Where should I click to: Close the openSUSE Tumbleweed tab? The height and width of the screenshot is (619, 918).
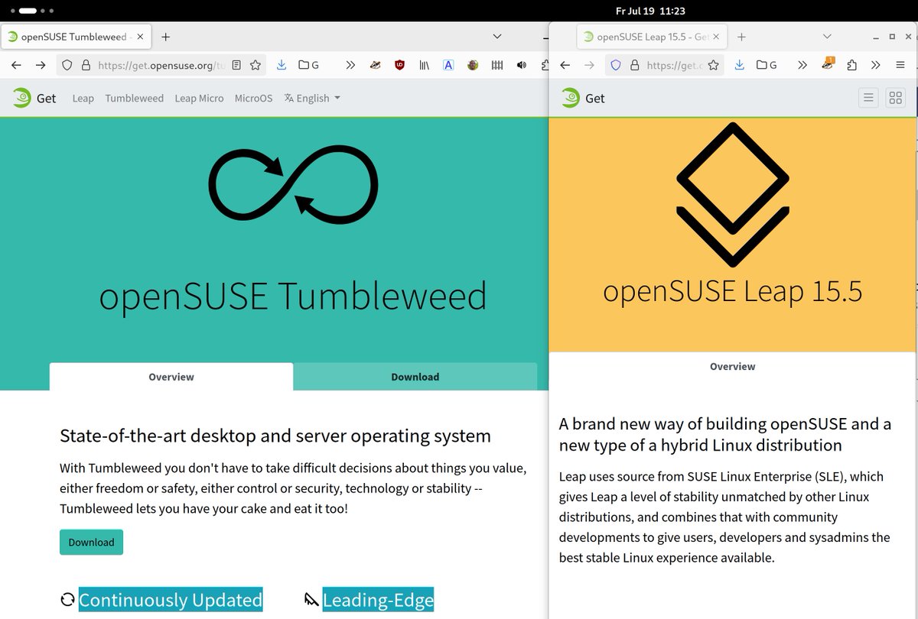click(x=140, y=36)
